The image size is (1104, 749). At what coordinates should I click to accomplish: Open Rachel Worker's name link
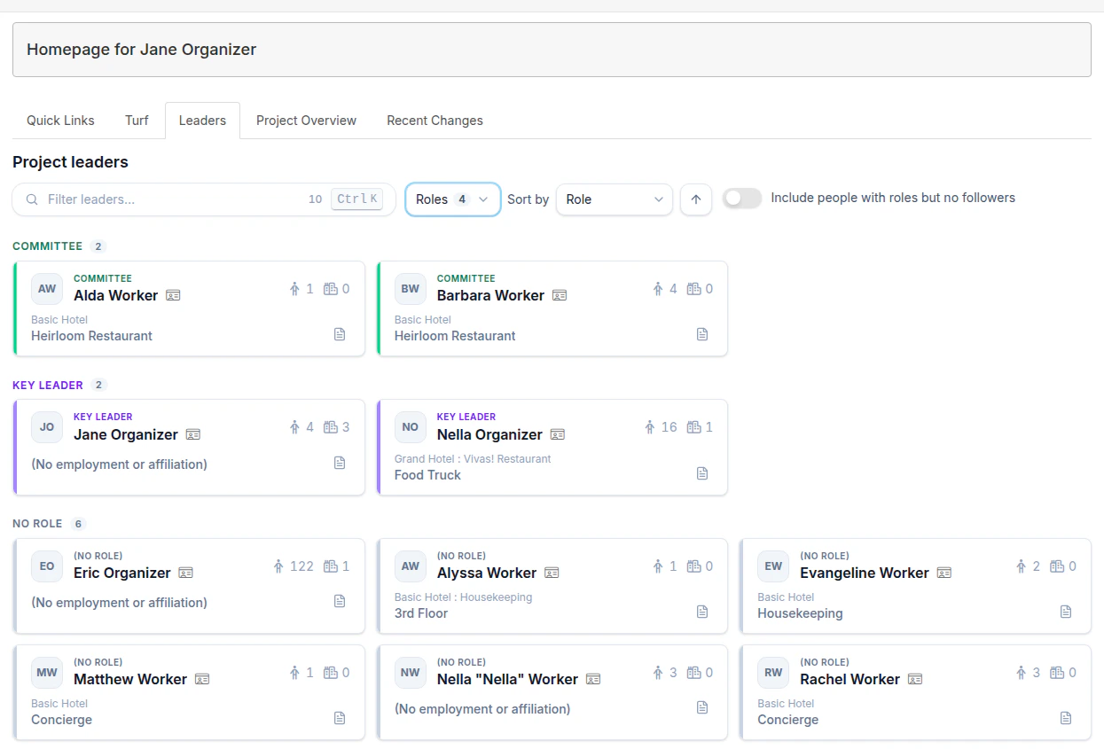[850, 679]
